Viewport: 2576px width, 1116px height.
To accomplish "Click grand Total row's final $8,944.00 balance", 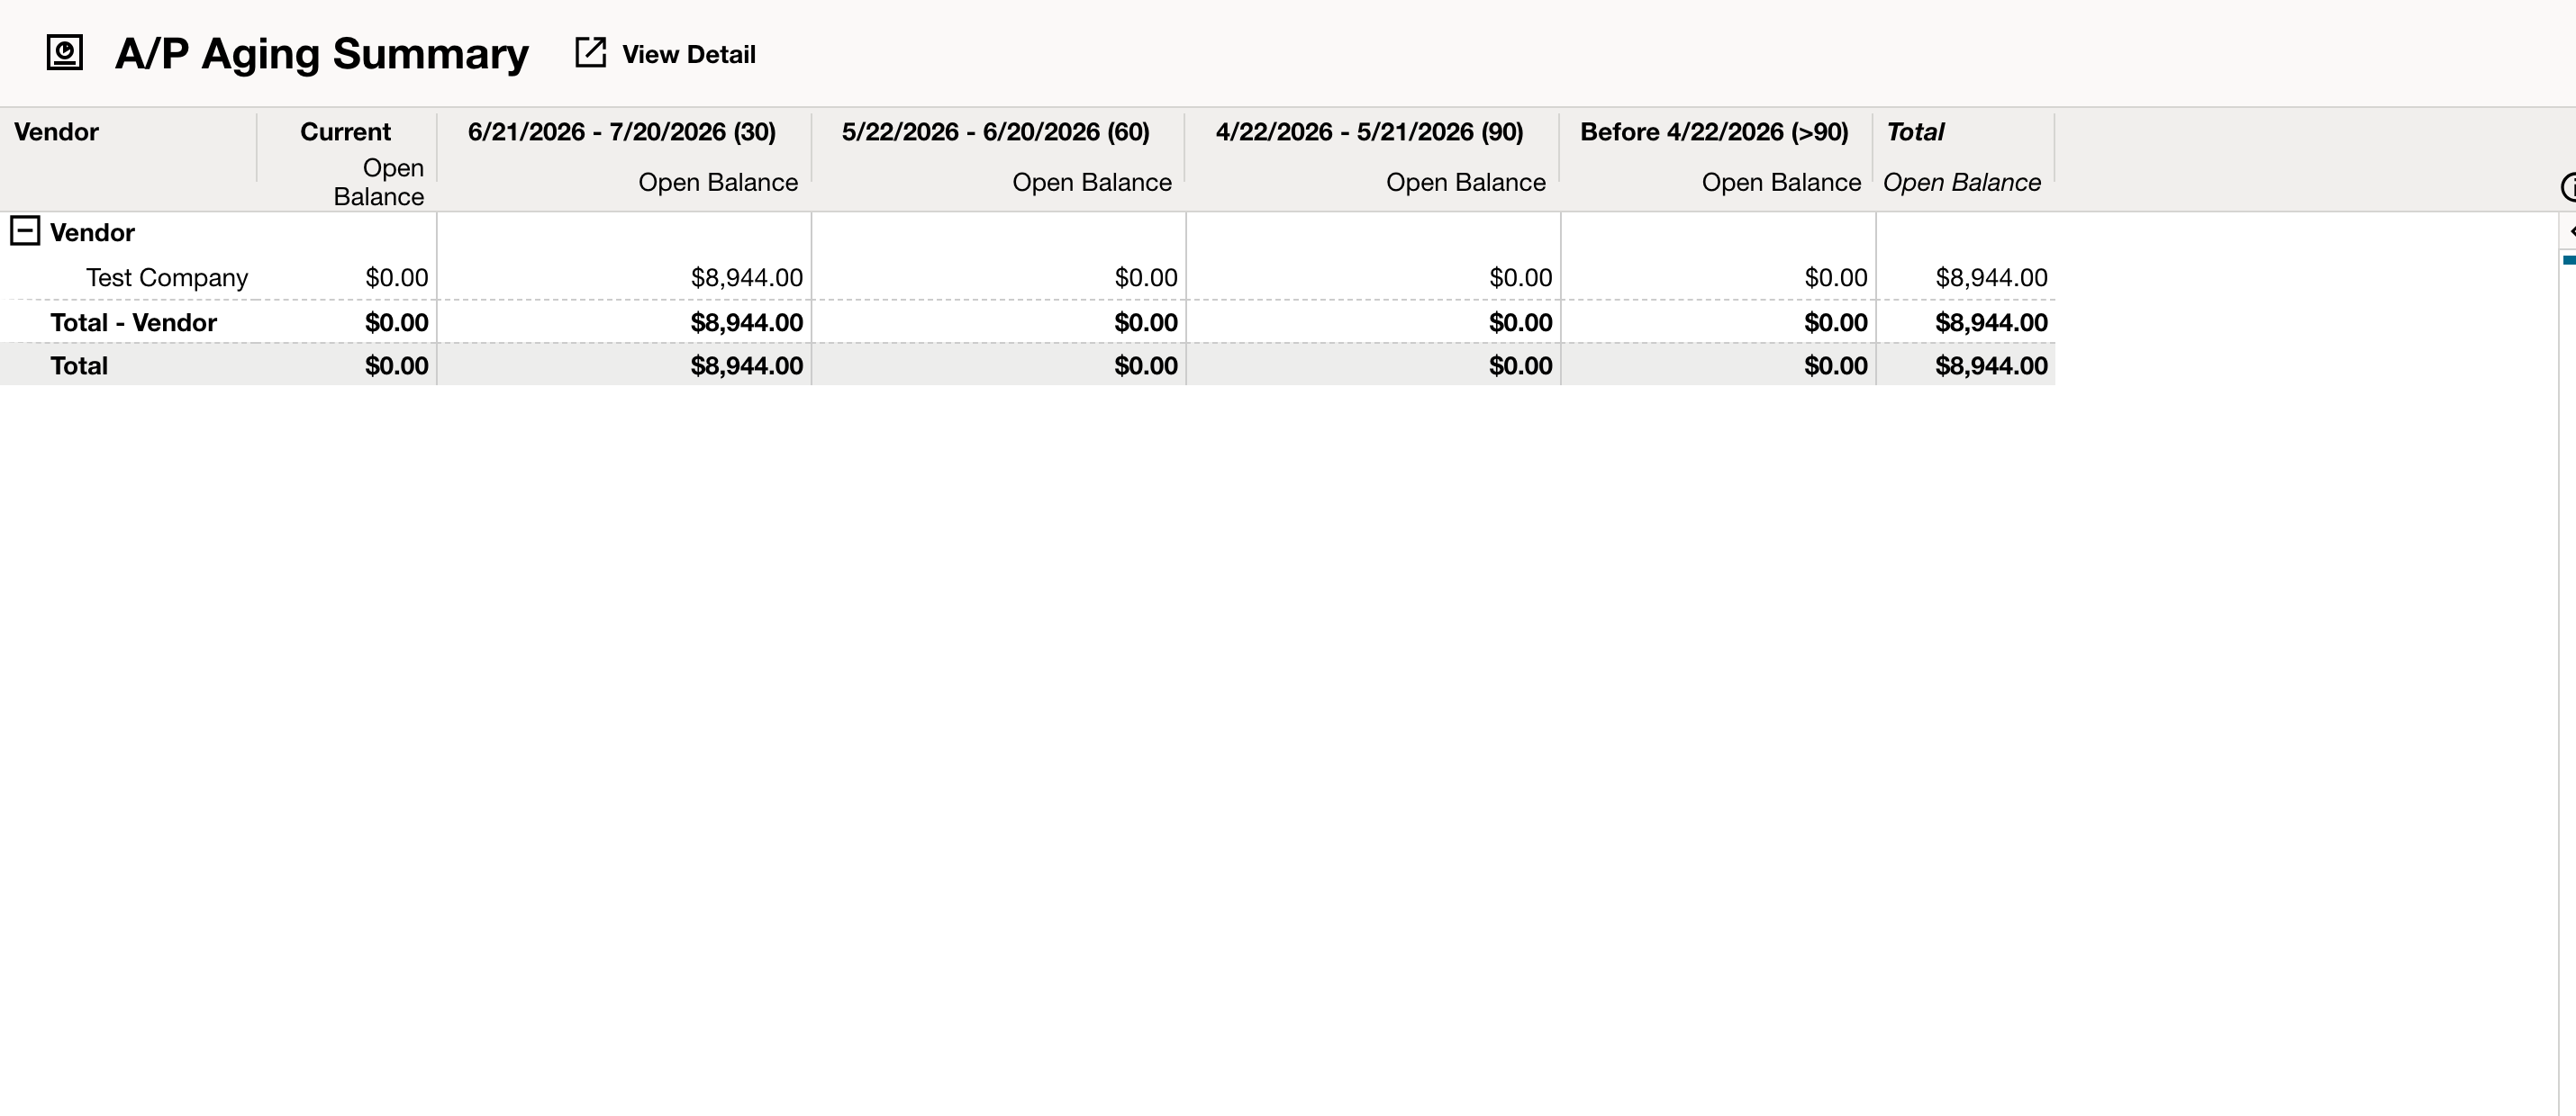I will [1991, 365].
